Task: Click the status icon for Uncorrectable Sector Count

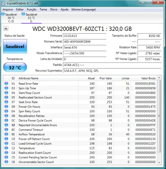Action: coord(6,162)
